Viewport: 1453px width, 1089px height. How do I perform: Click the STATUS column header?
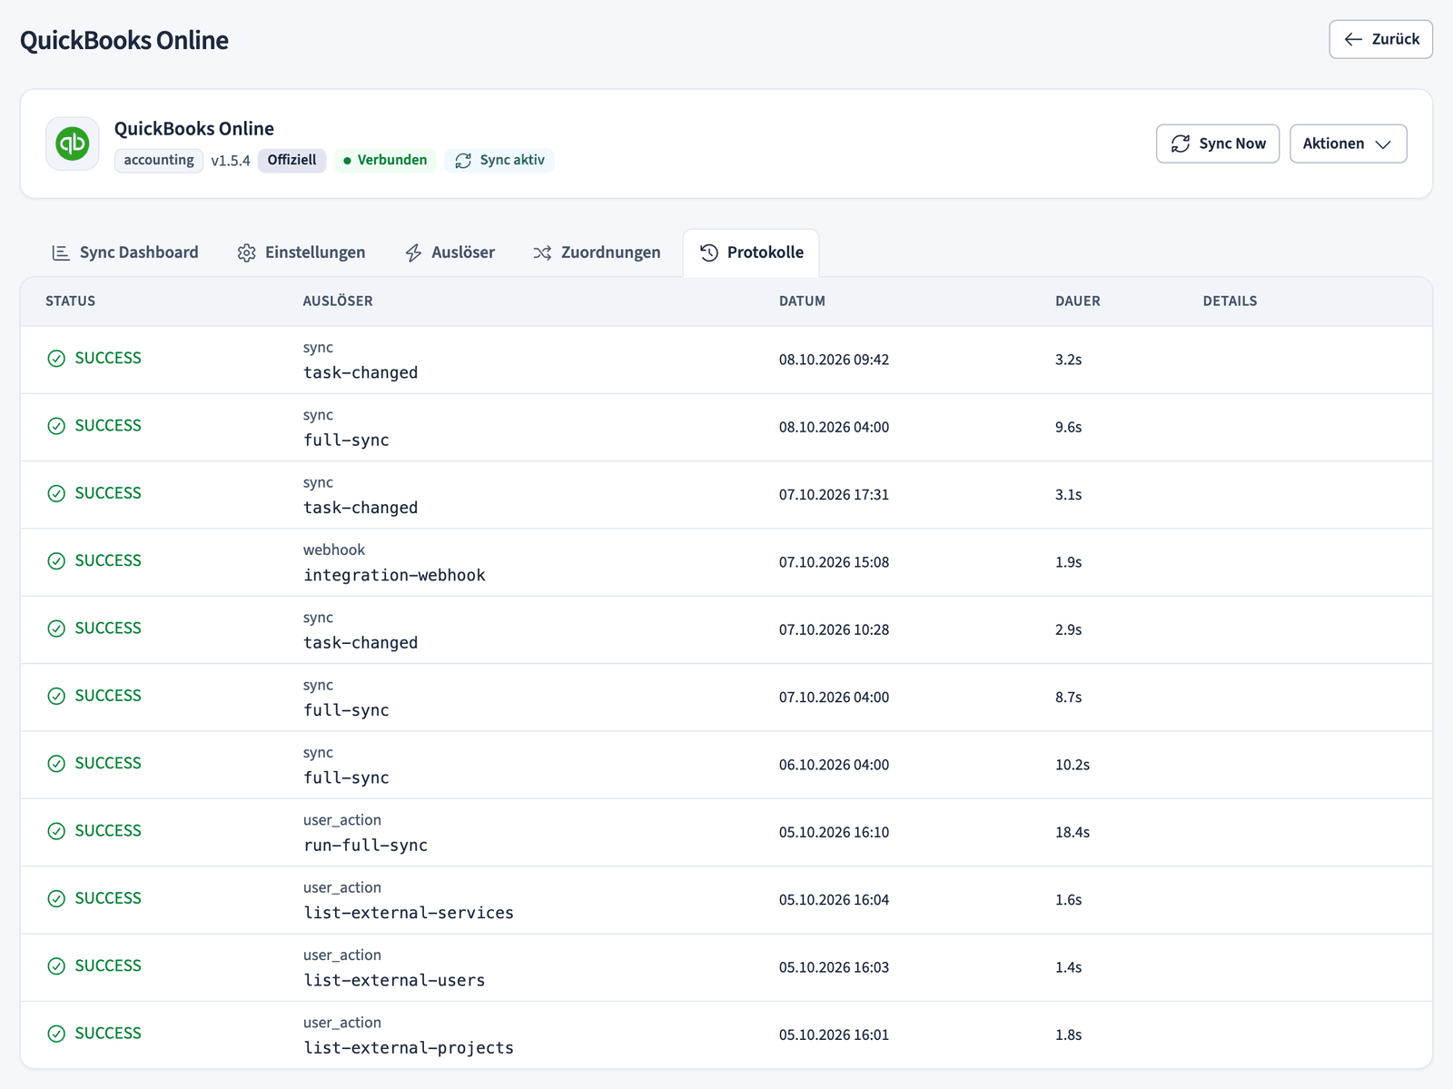pyautogui.click(x=70, y=301)
